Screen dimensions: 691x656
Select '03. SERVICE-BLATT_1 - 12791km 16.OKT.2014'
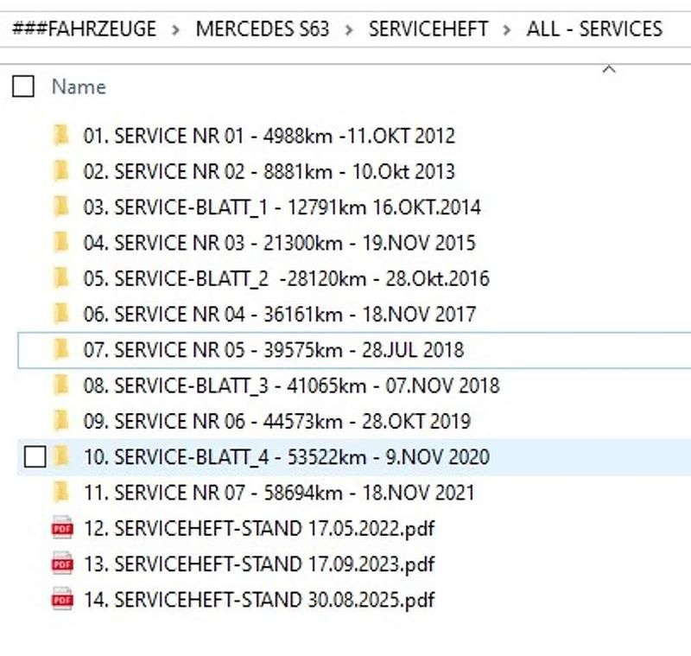282,207
